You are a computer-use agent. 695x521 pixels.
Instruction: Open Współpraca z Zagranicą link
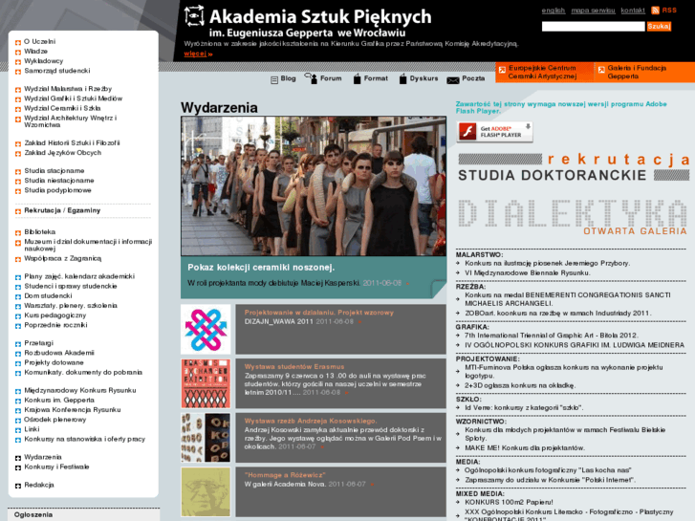tap(62, 258)
